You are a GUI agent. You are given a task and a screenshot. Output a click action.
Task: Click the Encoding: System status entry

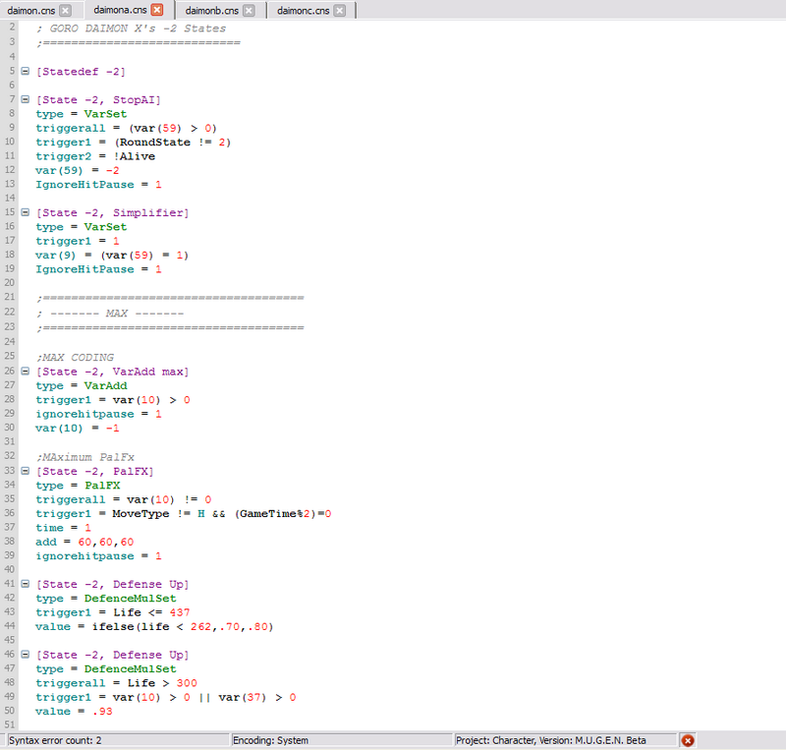tap(342, 740)
